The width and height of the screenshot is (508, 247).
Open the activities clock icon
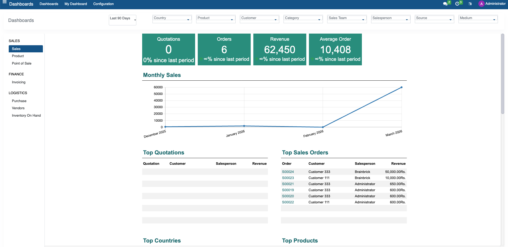tap(457, 4)
